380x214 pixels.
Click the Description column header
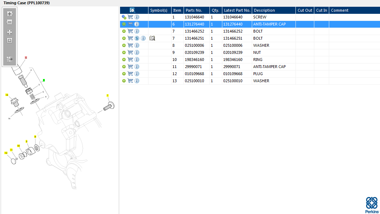264,10
